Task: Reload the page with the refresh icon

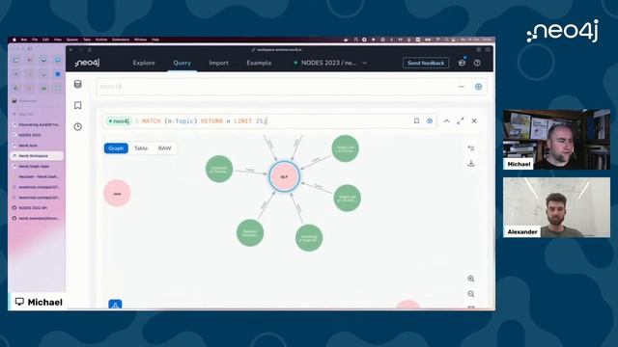Action: coord(90,50)
